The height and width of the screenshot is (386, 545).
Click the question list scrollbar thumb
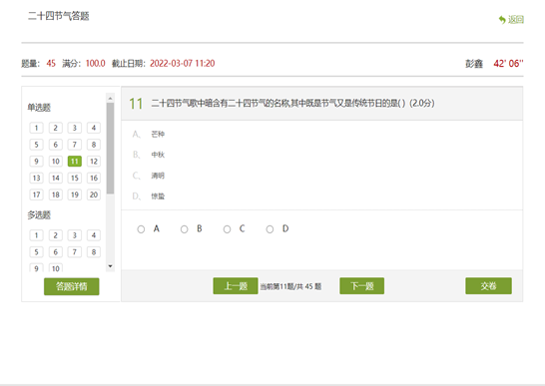(110, 148)
